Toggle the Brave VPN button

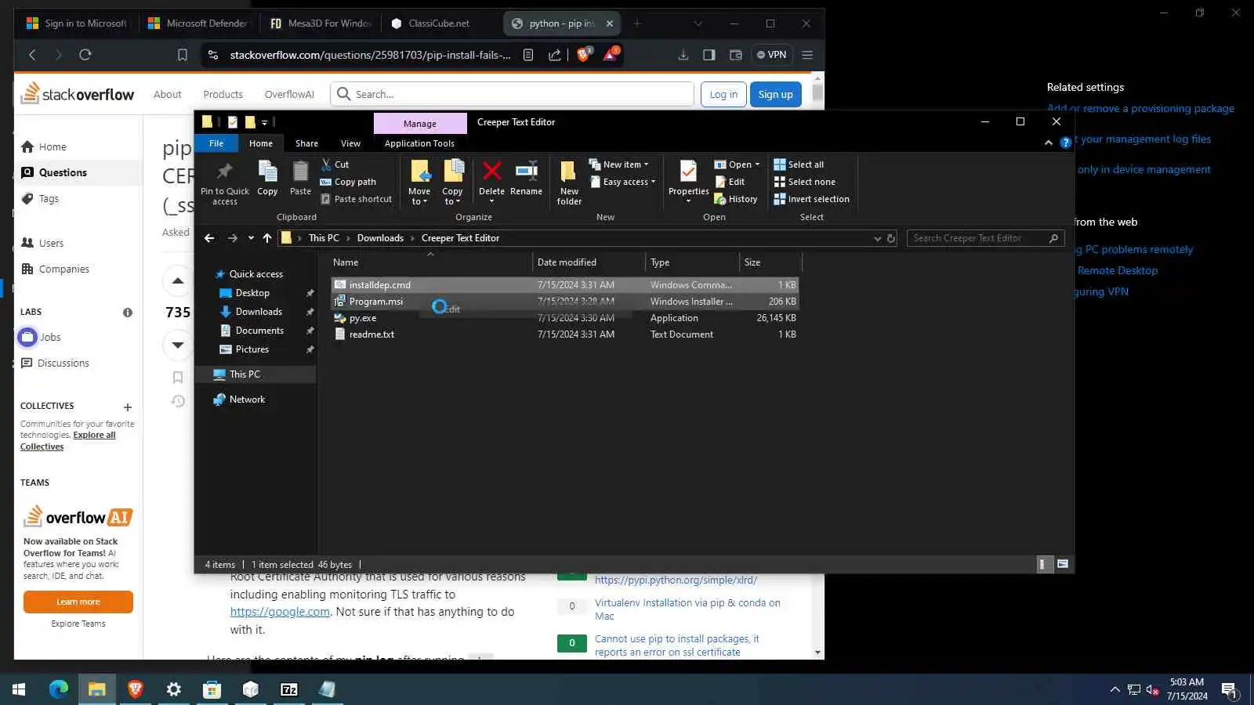click(x=771, y=55)
